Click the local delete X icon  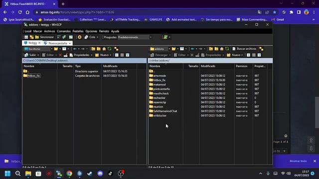tap(60, 55)
